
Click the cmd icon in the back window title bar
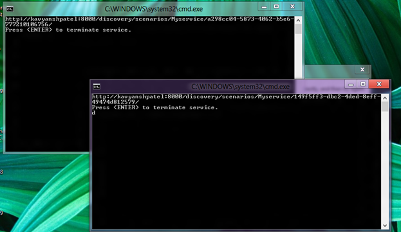(x=10, y=9)
